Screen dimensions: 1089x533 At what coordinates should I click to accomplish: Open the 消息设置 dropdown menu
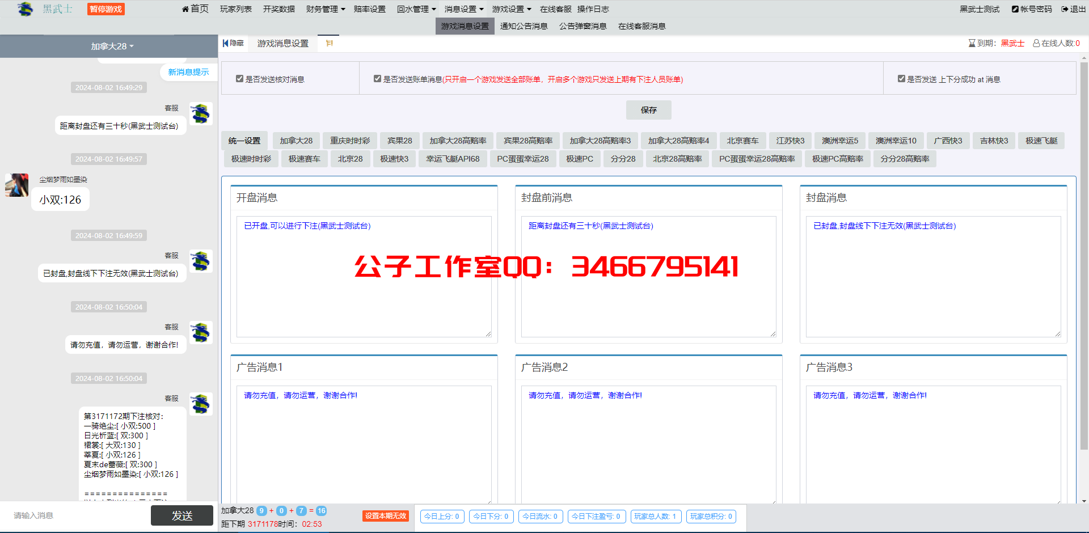[x=464, y=9]
